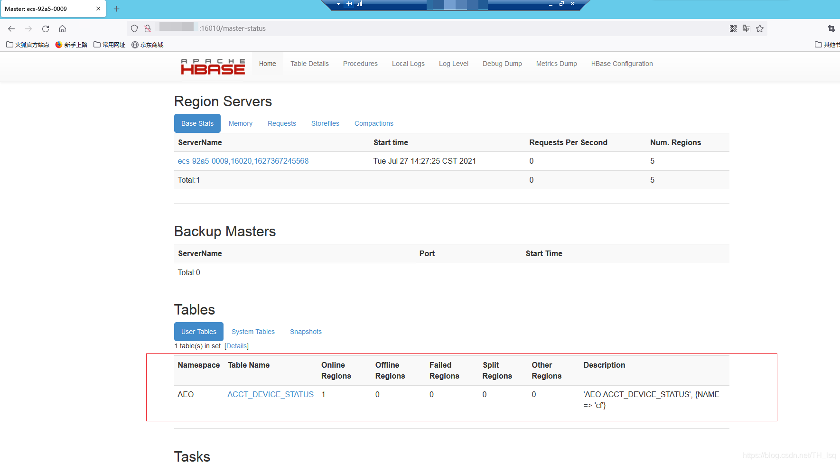The width and height of the screenshot is (840, 464).
Task: Open Table Details in the navbar
Action: pyautogui.click(x=309, y=64)
